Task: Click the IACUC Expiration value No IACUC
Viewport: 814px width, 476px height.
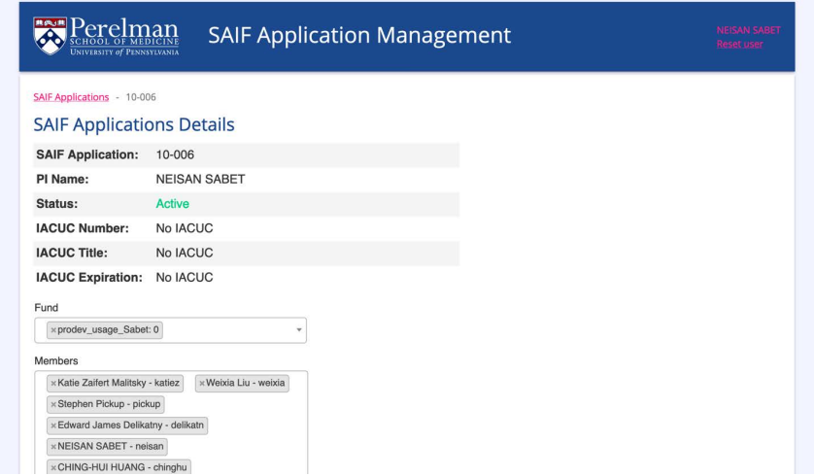Action: [x=185, y=278]
